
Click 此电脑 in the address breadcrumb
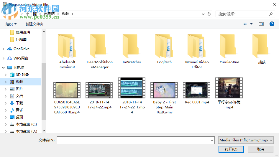(x=49, y=14)
